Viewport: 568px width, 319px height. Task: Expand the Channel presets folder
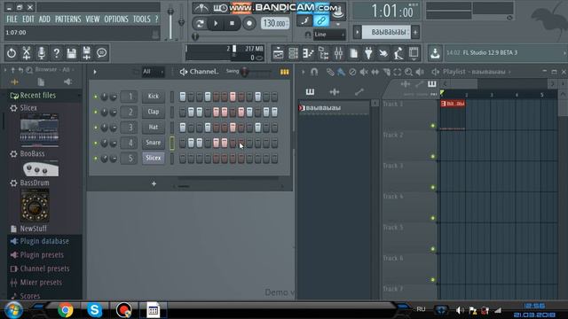[x=44, y=268]
